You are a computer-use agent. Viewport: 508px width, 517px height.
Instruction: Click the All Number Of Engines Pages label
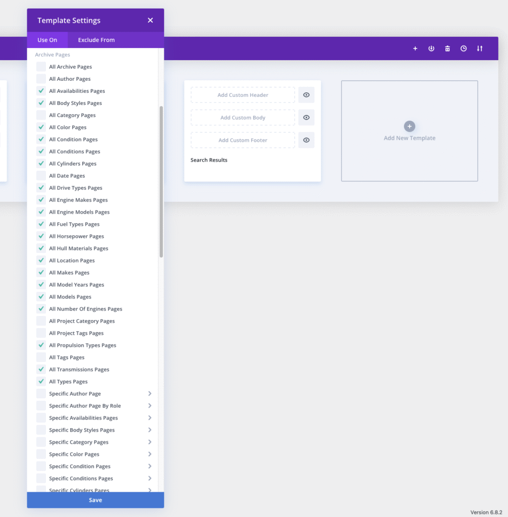point(86,309)
